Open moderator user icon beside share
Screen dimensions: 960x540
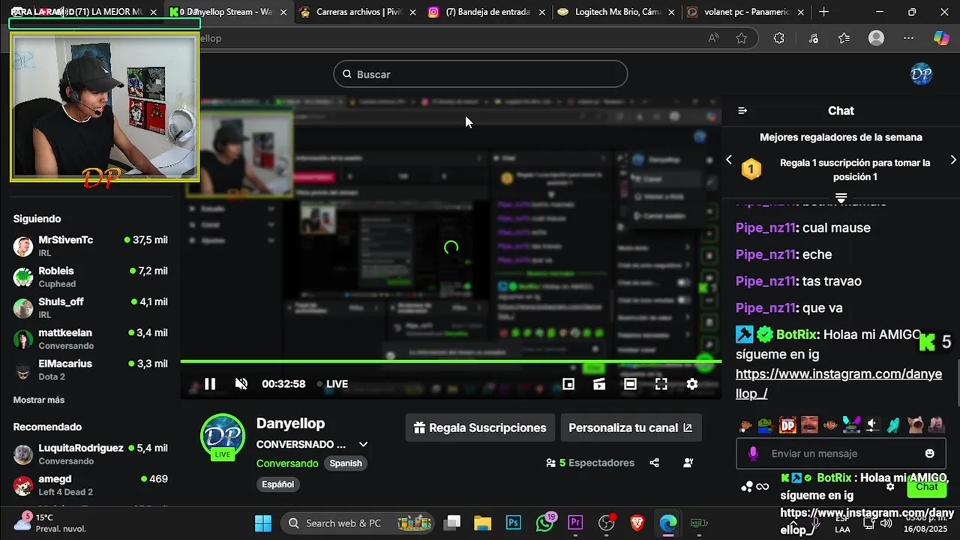pyautogui.click(x=688, y=463)
